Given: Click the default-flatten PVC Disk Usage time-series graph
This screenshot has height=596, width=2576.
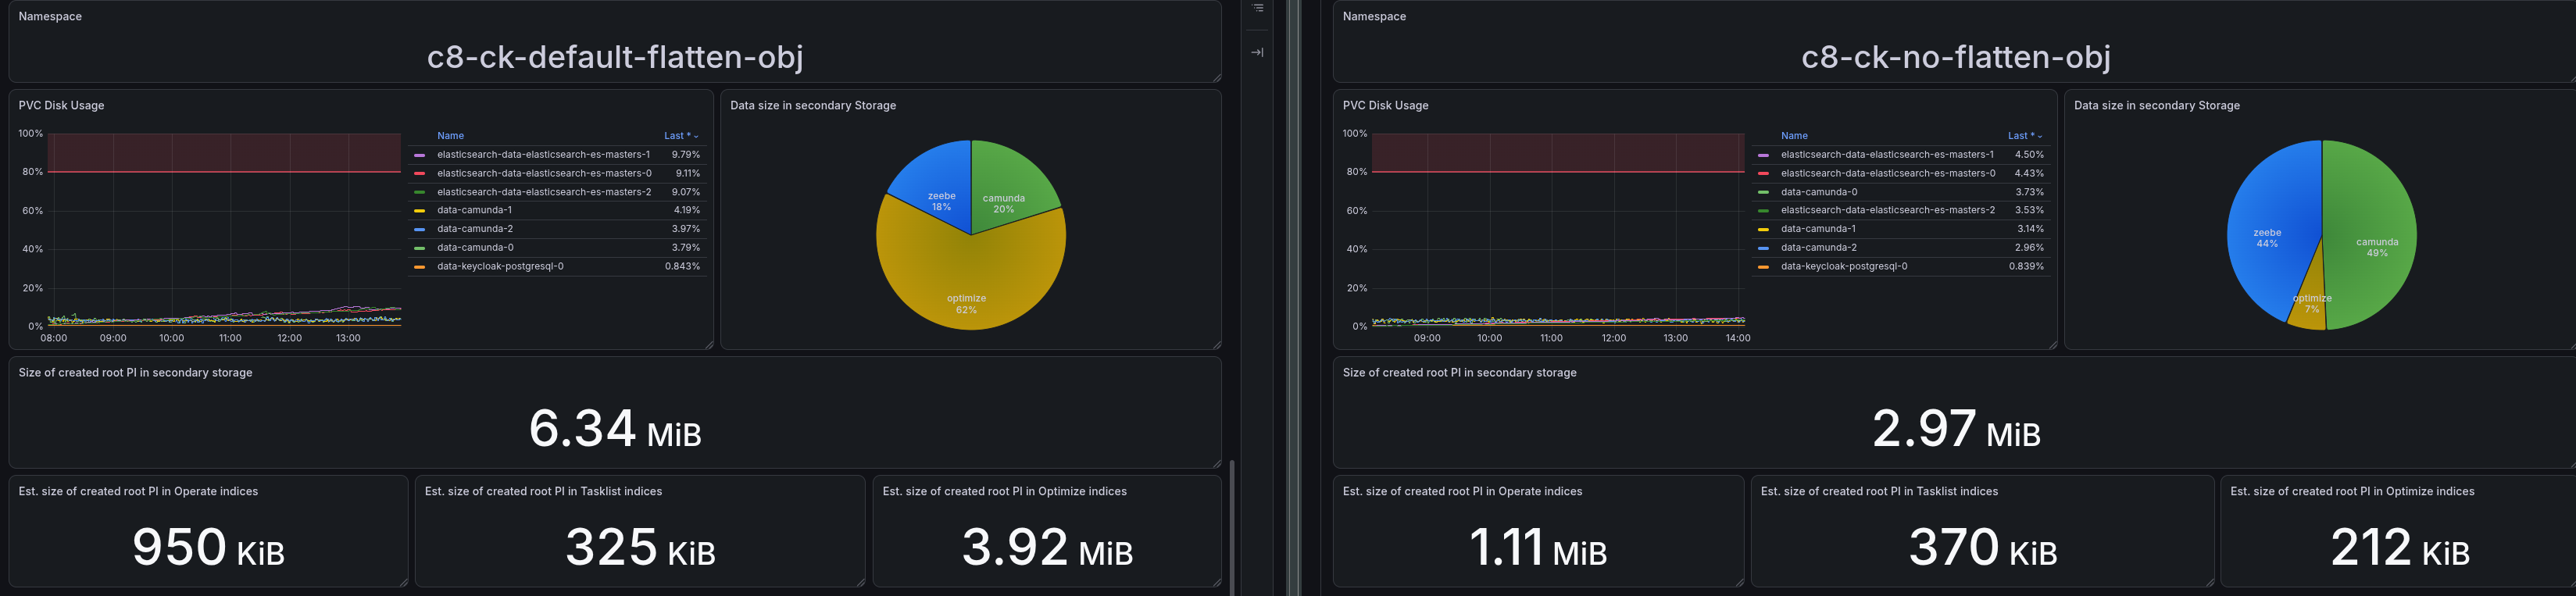Looking at the screenshot, I should (x=225, y=230).
